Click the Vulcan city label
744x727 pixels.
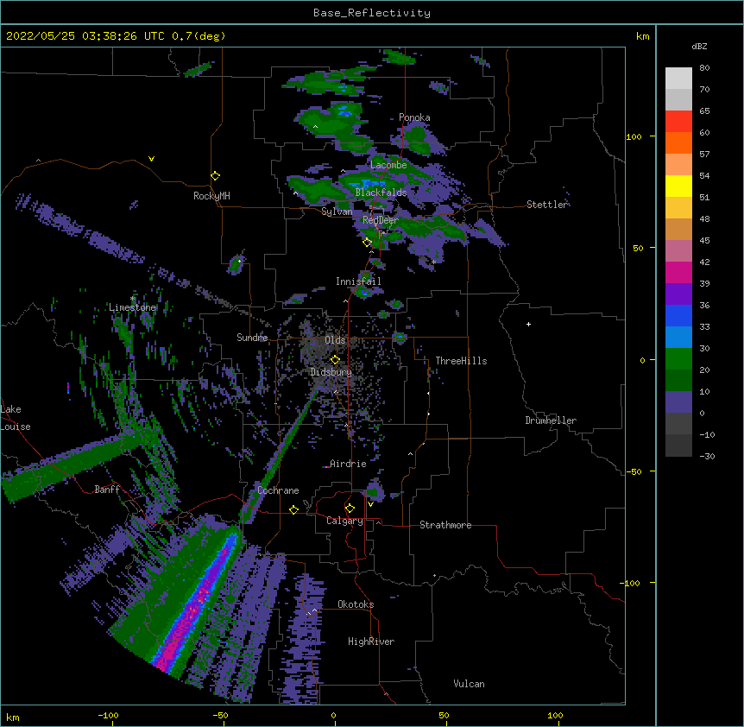click(x=469, y=684)
